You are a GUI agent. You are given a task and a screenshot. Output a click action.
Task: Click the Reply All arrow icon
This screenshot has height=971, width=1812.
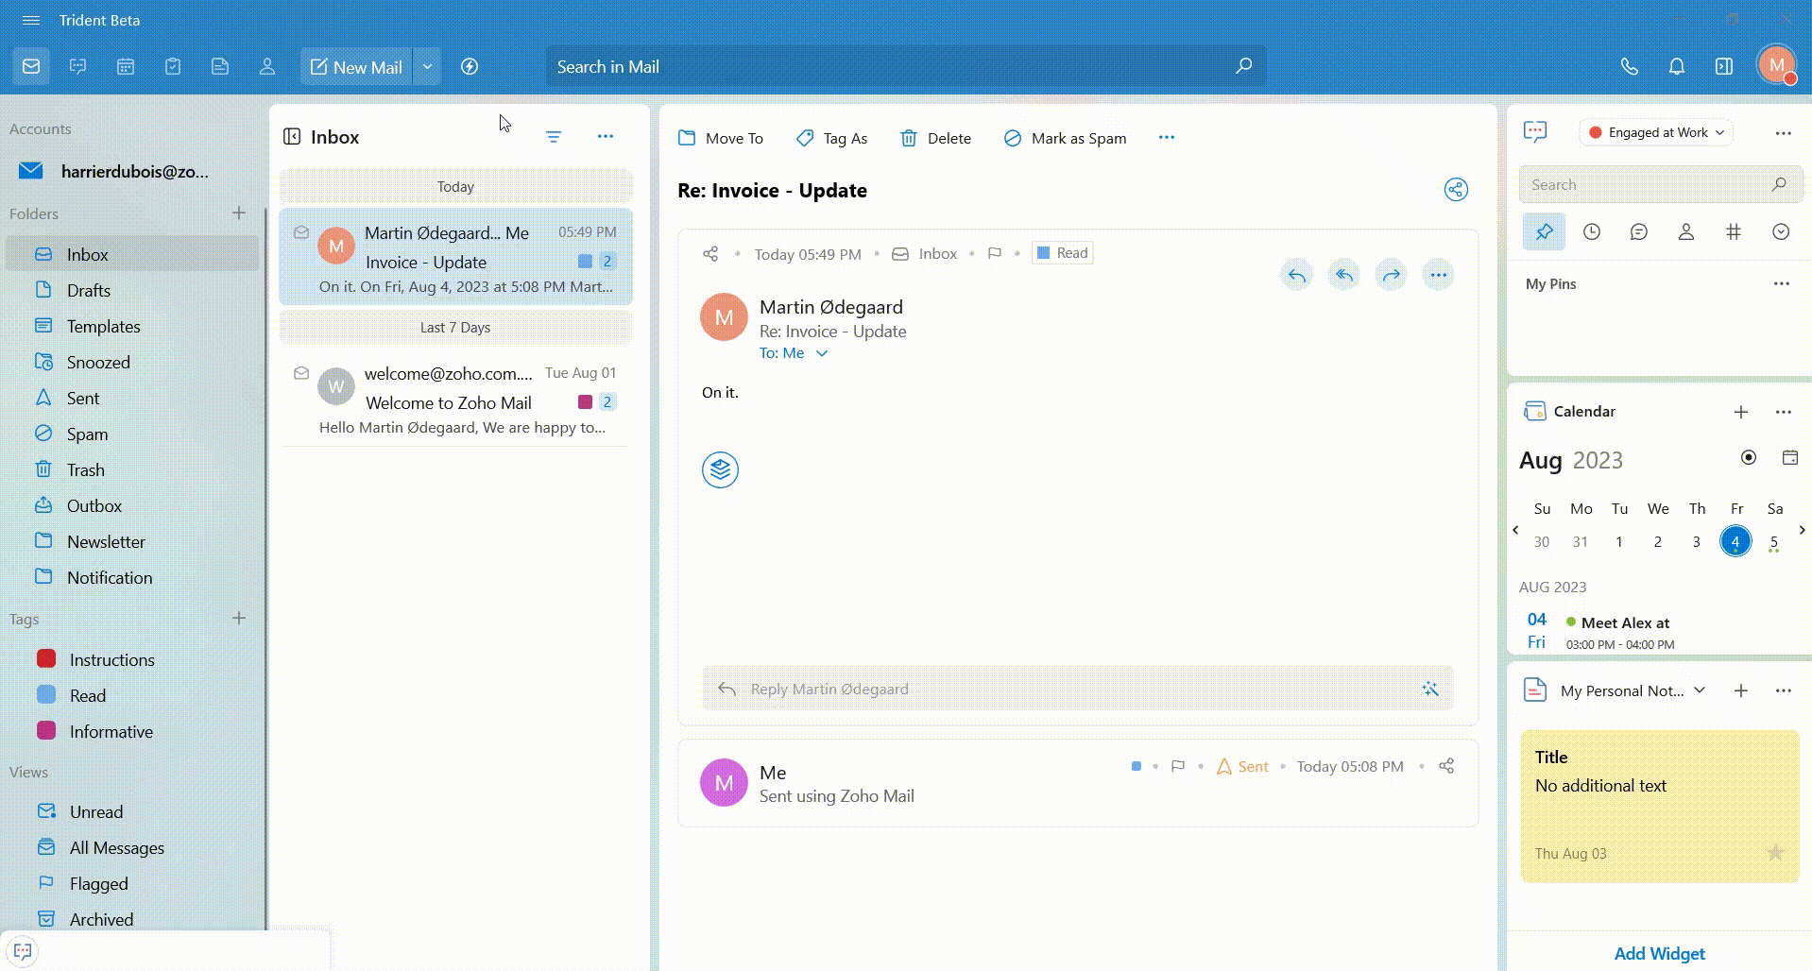pos(1343,276)
